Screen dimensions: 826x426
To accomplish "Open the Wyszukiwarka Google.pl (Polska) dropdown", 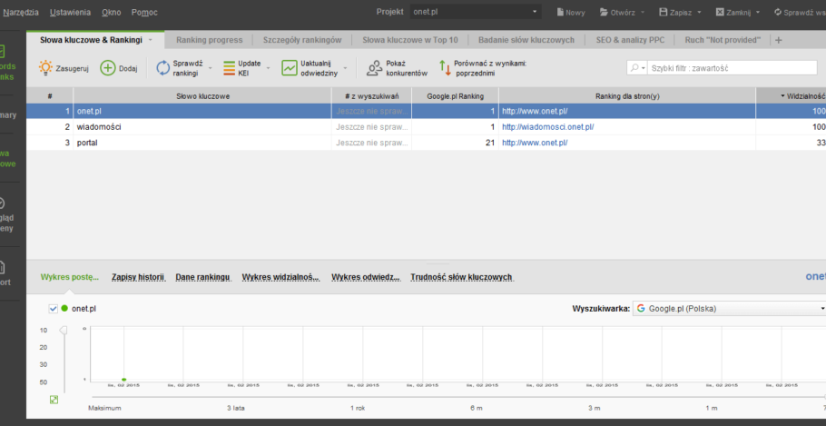I will (x=729, y=309).
